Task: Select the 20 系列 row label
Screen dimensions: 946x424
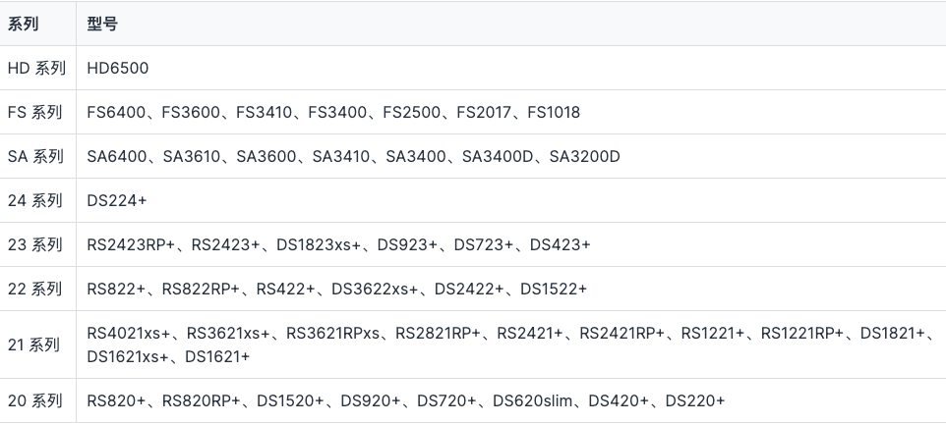Action: point(36,400)
